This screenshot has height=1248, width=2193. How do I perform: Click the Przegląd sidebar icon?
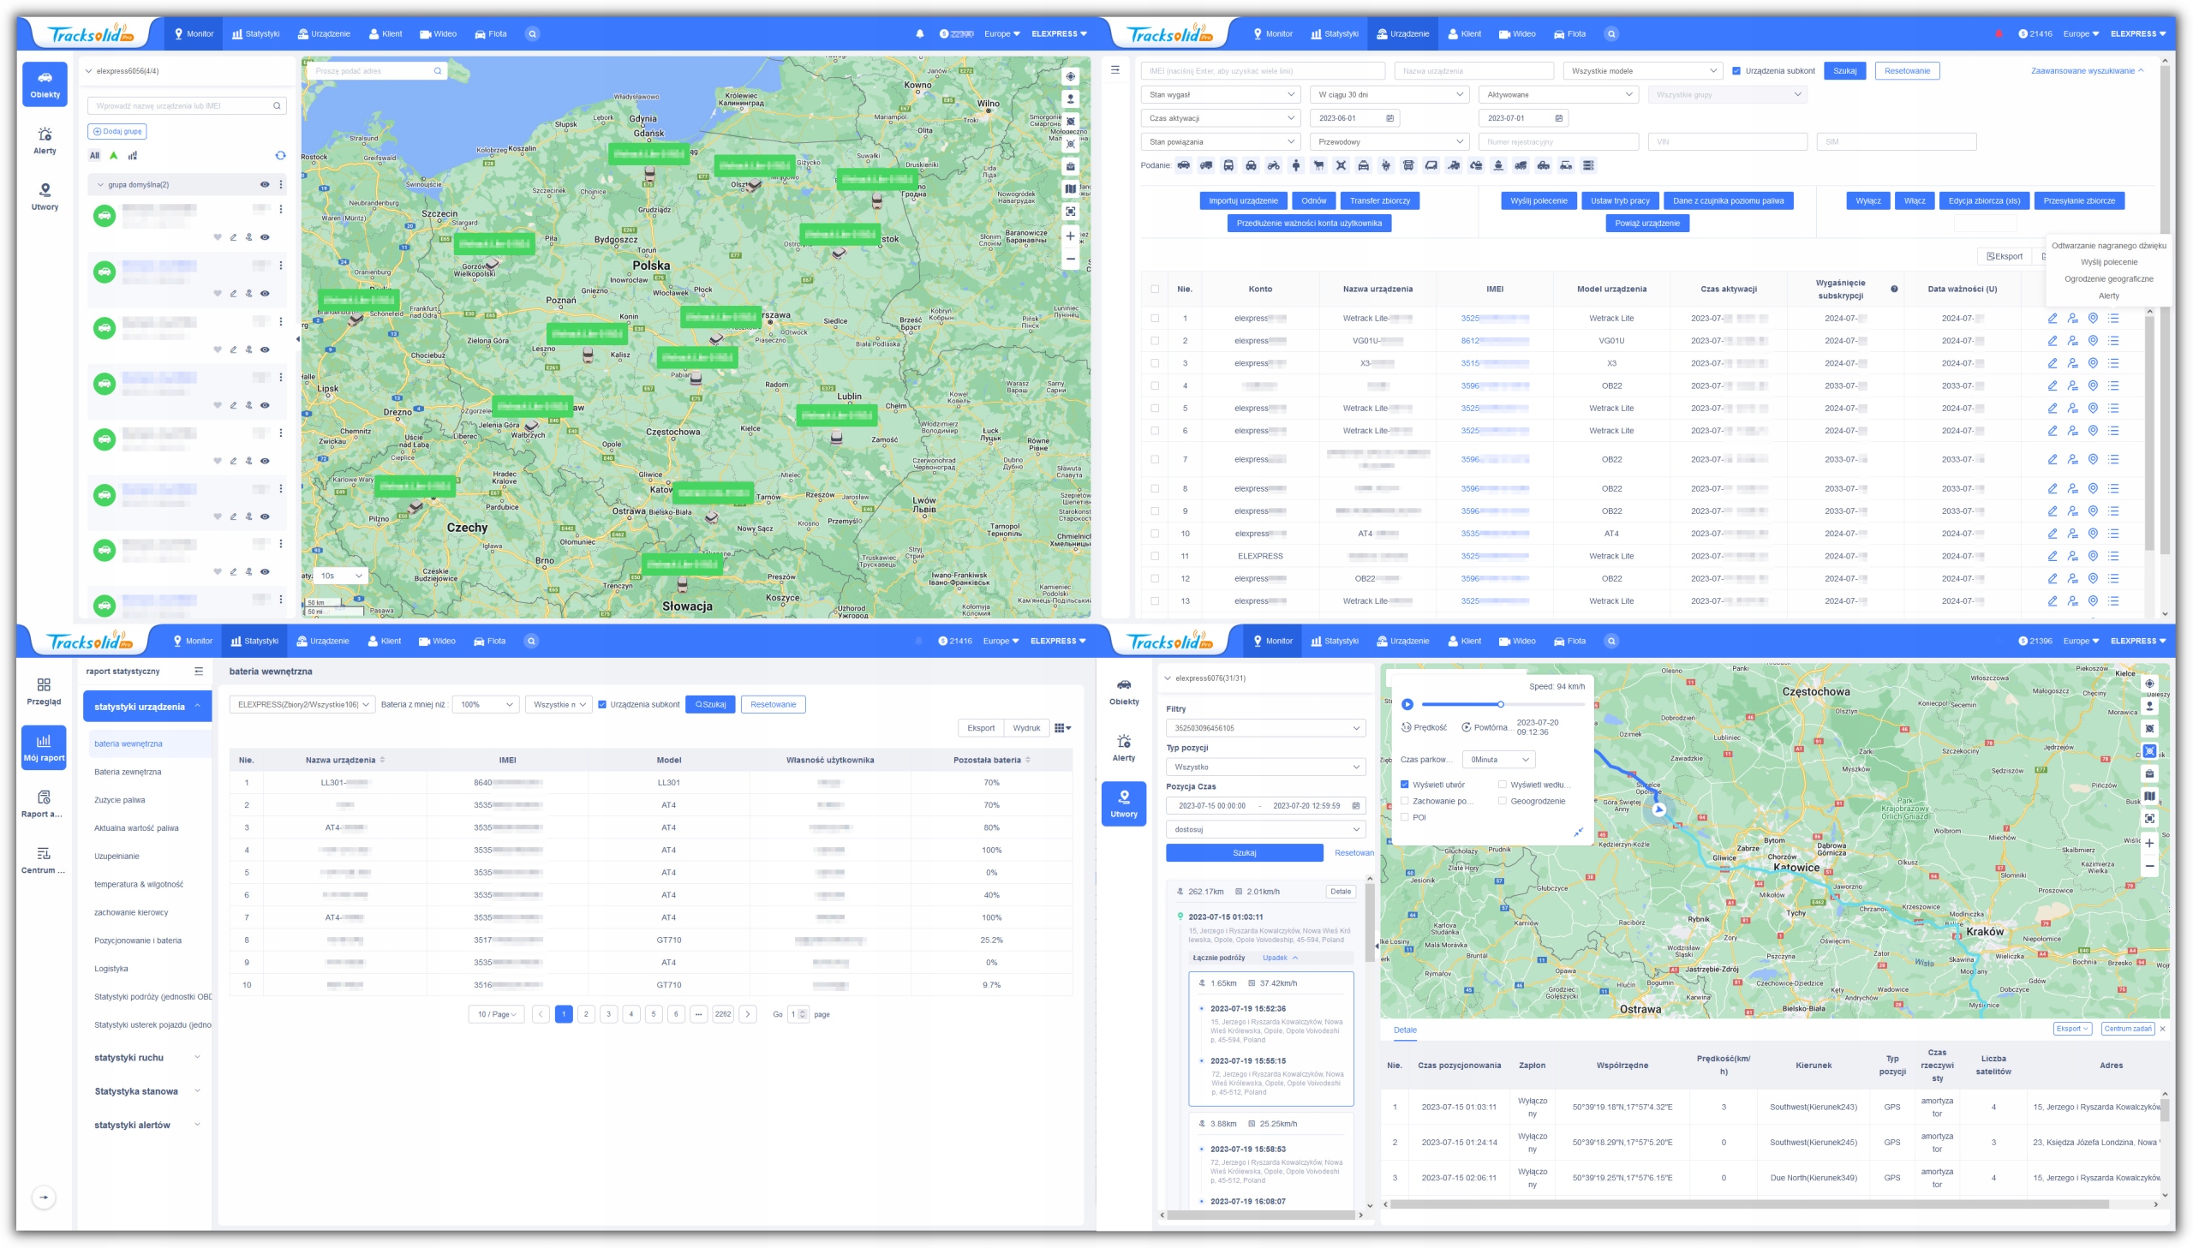44,691
